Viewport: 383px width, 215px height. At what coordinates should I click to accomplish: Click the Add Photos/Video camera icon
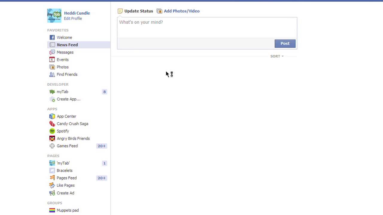coord(159,11)
